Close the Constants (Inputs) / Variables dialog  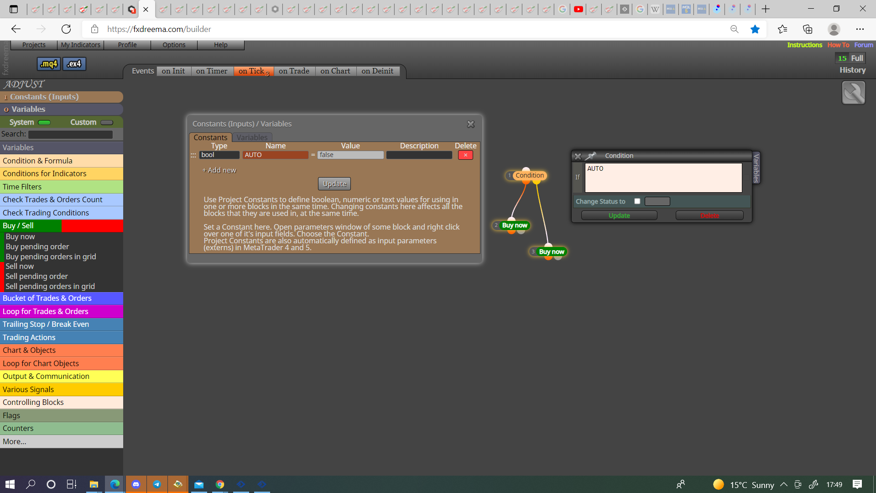(471, 124)
